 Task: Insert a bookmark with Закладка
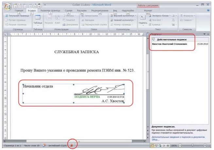(x=88, y=20)
